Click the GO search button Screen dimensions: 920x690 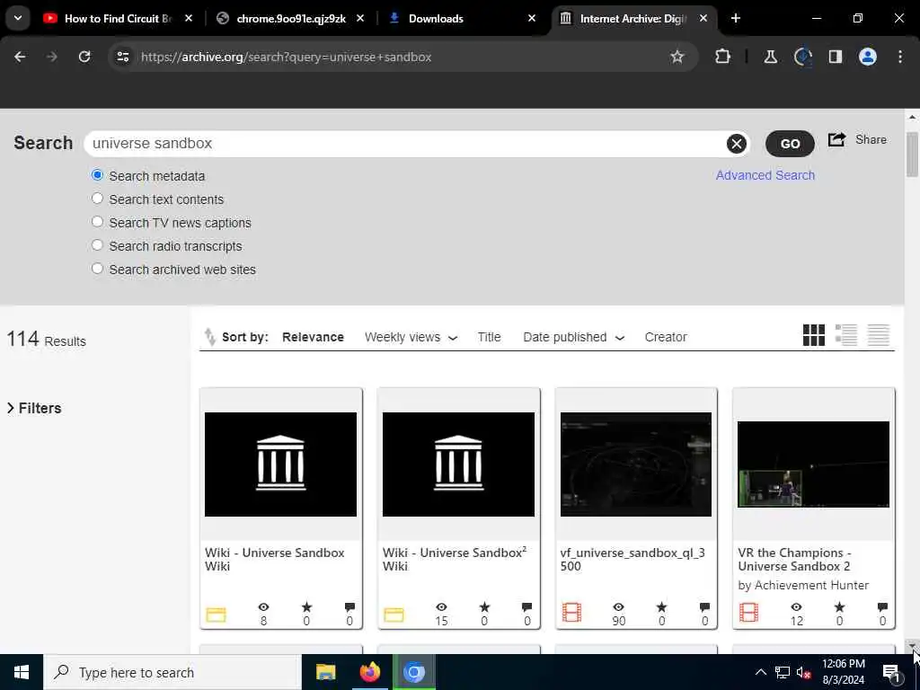(790, 144)
